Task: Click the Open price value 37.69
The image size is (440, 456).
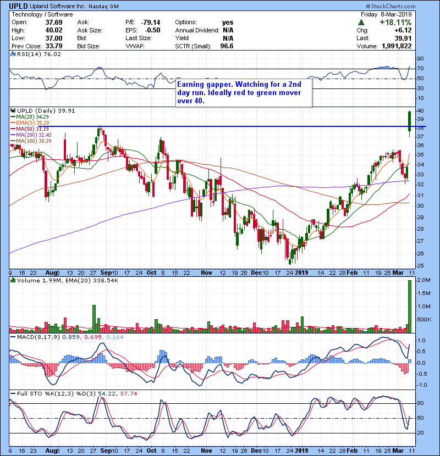Action: pyautogui.click(x=54, y=23)
